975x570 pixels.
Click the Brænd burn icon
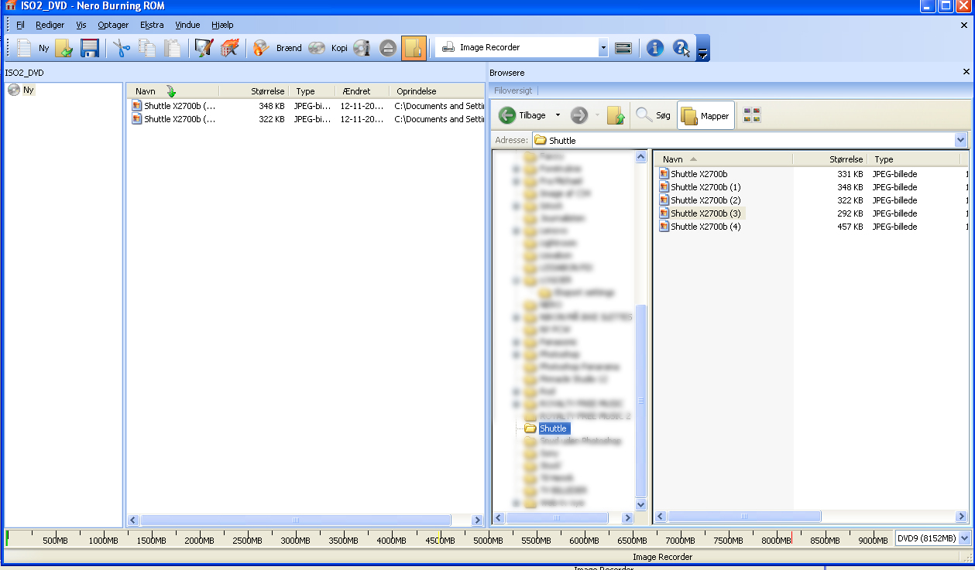pyautogui.click(x=261, y=48)
